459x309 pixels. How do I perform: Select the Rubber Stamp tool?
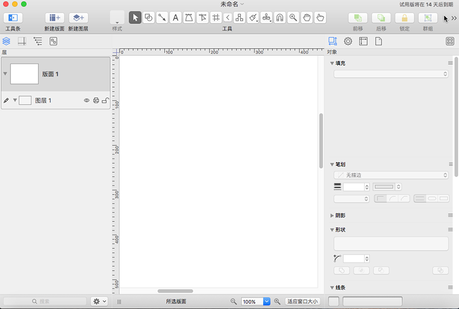(266, 18)
